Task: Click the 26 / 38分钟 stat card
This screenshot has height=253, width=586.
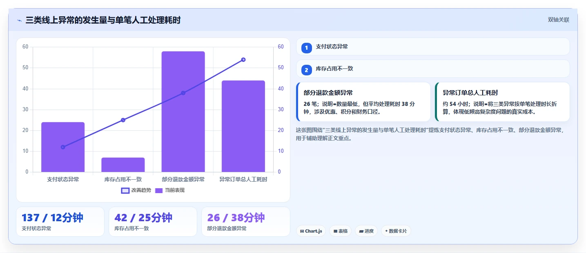Action: (246, 222)
